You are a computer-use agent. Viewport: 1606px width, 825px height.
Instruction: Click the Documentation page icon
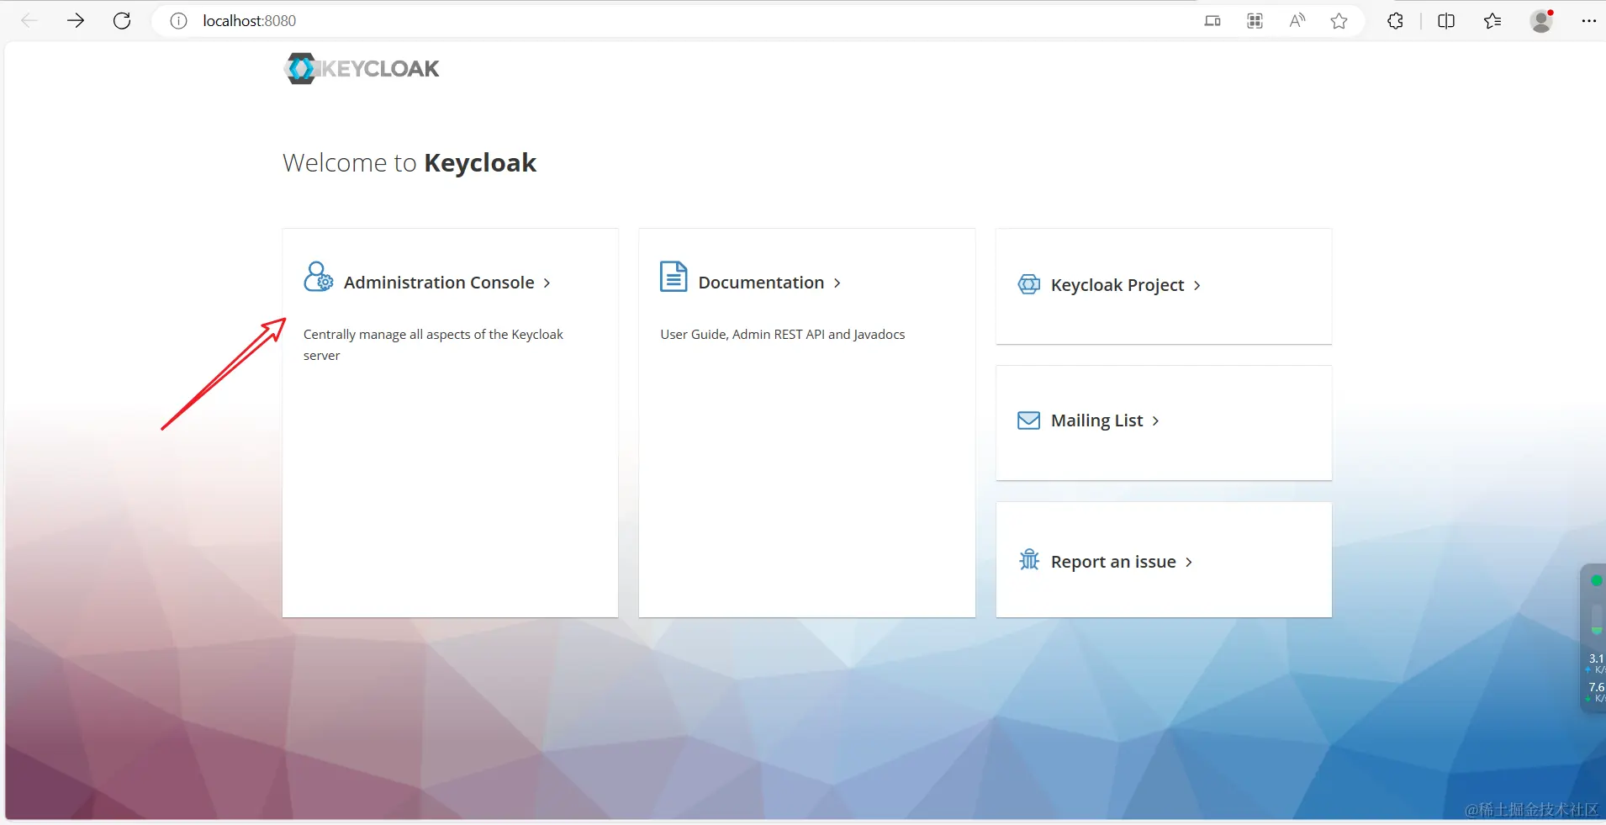(674, 276)
